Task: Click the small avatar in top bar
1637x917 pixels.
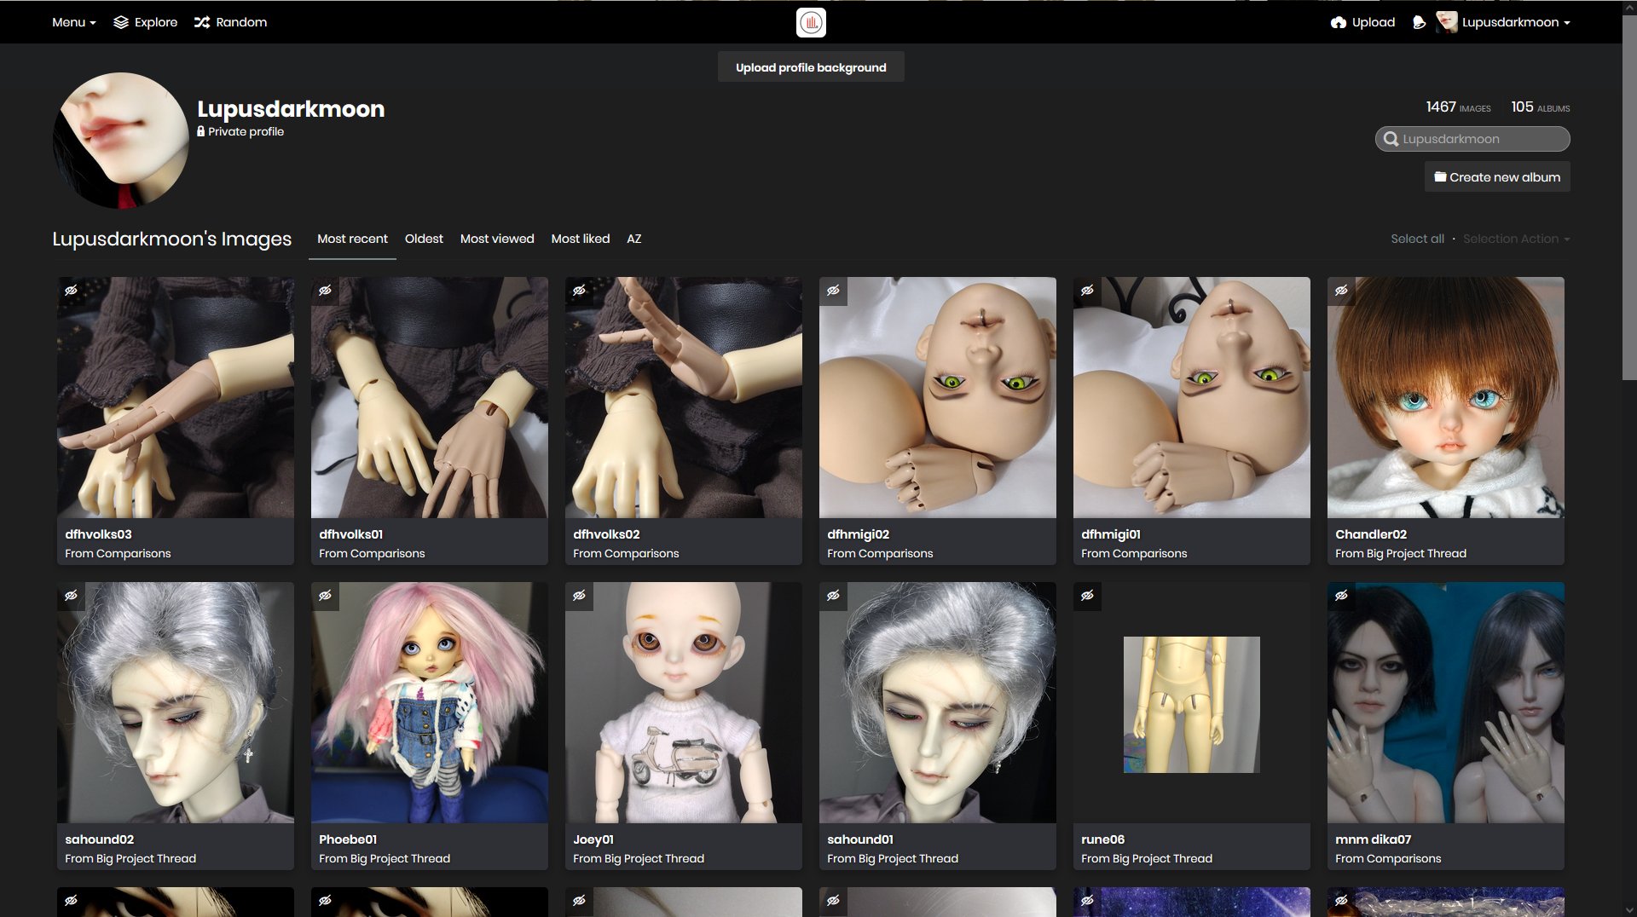Action: pos(1446,22)
